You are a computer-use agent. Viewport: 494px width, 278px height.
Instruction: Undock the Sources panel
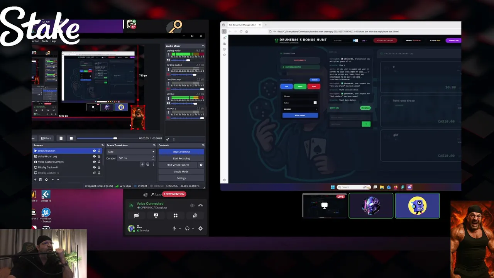tap(102, 146)
